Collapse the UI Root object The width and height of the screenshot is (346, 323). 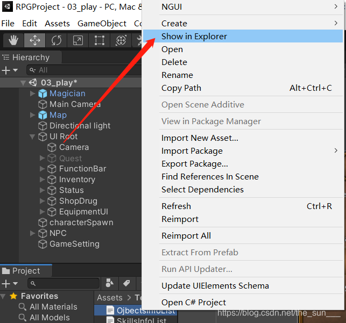click(x=32, y=137)
